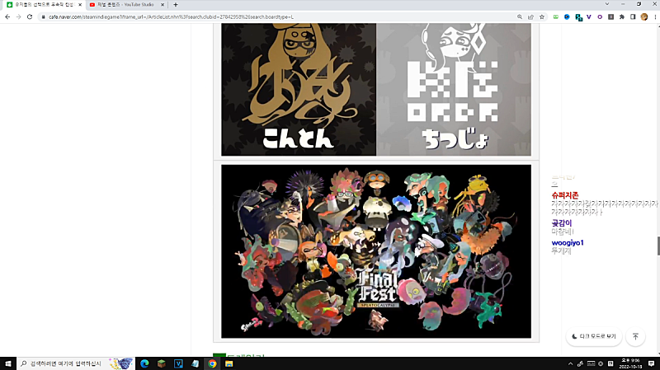This screenshot has height=370, width=660.
Task: Open a new browser tab
Action: 176,5
